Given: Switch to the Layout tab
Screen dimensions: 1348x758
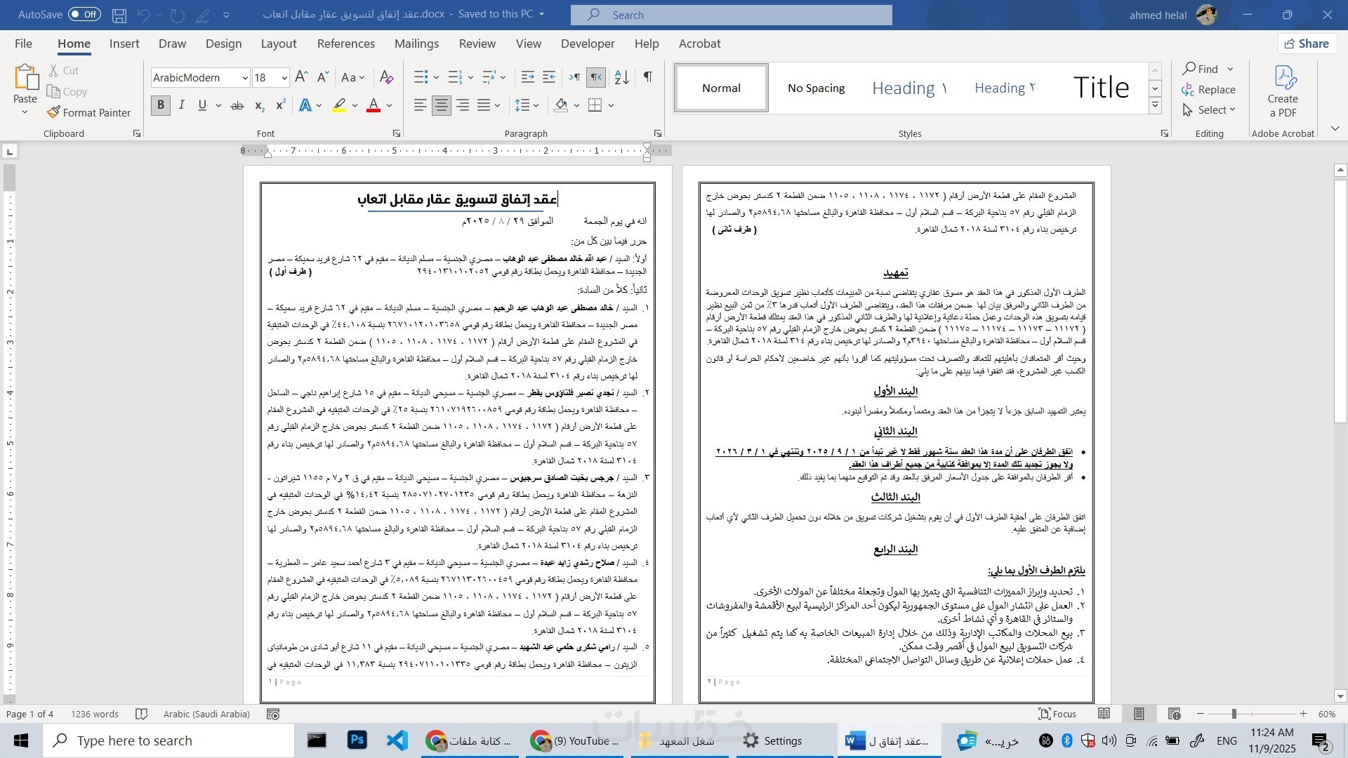Looking at the screenshot, I should pos(279,44).
